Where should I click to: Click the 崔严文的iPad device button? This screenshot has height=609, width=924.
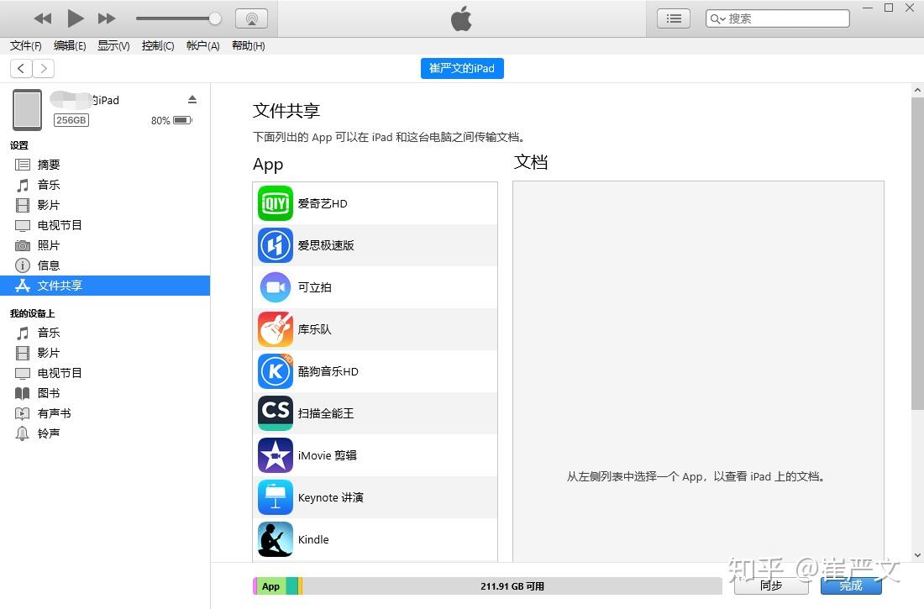click(462, 68)
